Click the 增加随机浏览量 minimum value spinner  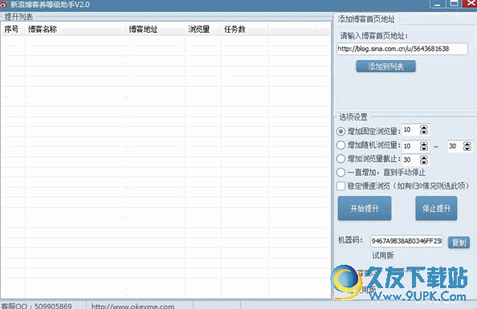tap(424, 146)
